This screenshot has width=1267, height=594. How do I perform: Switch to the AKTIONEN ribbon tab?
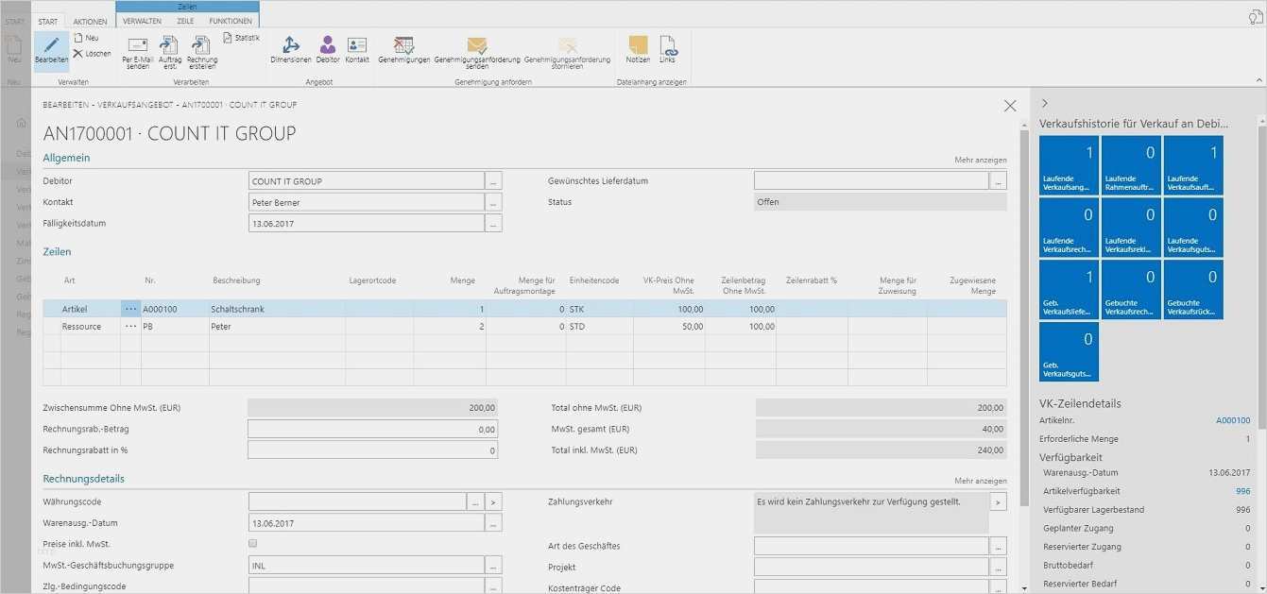coord(91,21)
